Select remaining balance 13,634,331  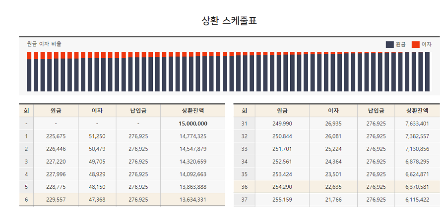pos(193,200)
